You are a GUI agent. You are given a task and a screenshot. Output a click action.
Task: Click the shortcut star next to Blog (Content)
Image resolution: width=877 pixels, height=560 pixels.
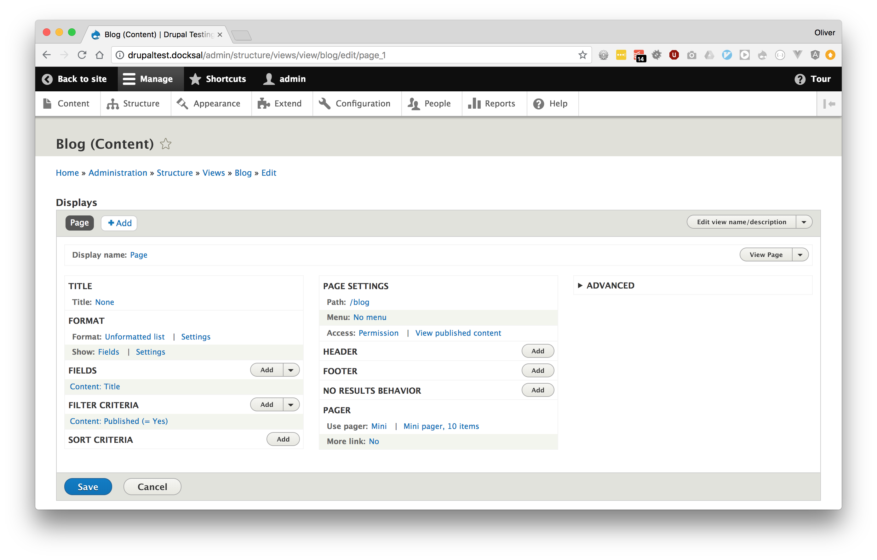tap(166, 144)
